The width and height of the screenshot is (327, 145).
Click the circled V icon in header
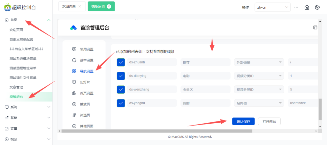pyautogui.click(x=317, y=7)
